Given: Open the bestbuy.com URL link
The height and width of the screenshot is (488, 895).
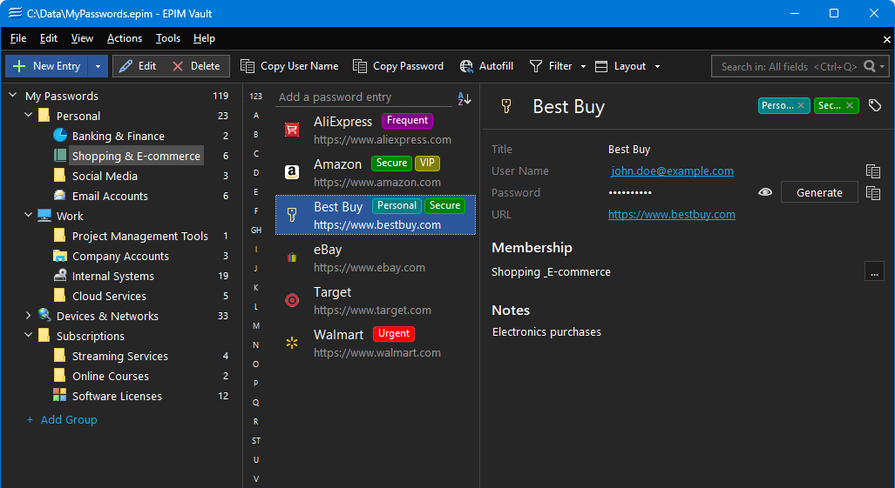Looking at the screenshot, I should tap(671, 215).
